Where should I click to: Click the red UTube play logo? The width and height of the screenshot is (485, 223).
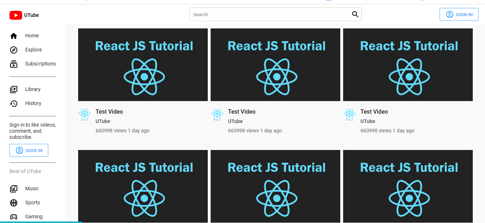tap(16, 15)
